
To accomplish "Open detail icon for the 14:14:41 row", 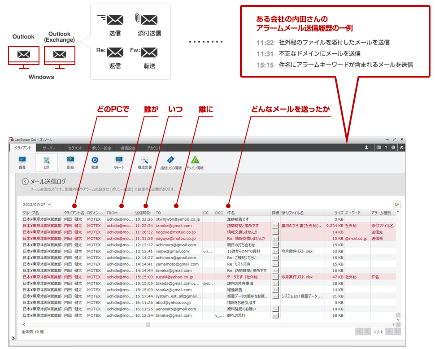I will pos(275,264).
